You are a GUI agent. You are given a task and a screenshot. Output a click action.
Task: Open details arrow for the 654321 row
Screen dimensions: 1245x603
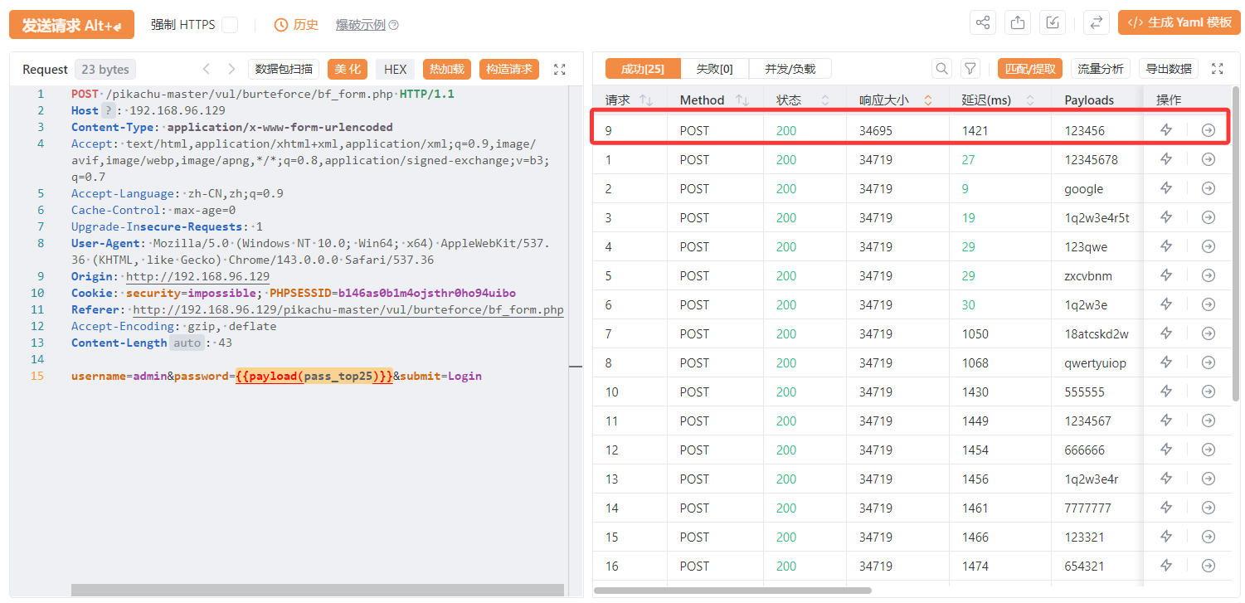pyautogui.click(x=1209, y=566)
